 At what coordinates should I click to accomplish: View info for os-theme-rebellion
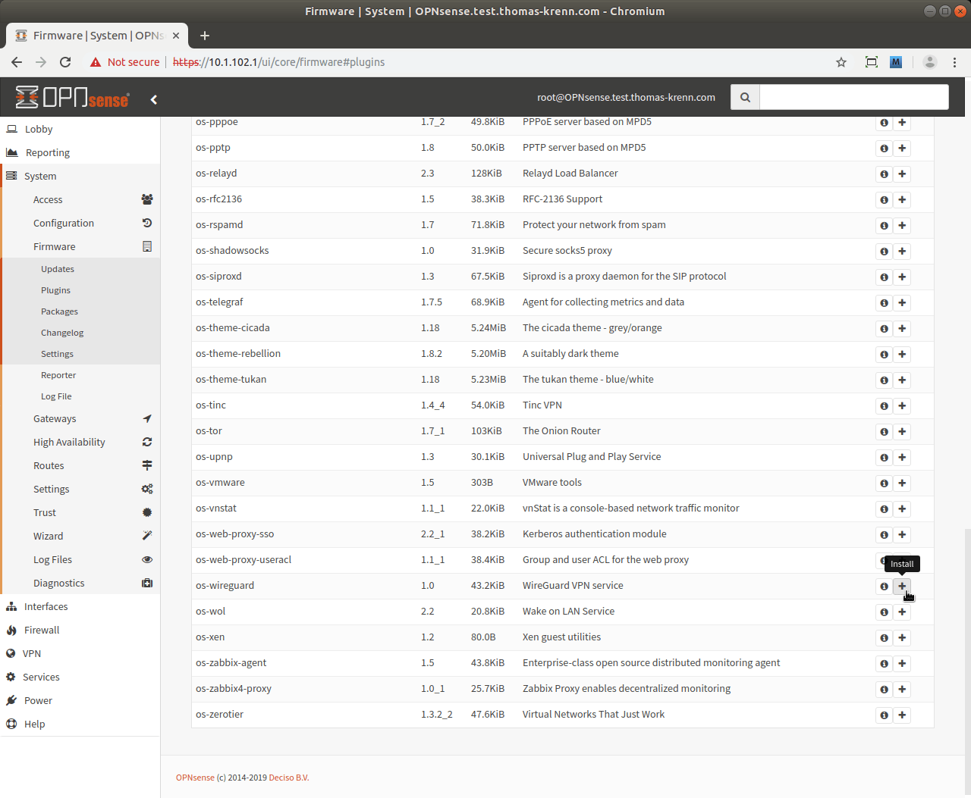[x=884, y=354]
